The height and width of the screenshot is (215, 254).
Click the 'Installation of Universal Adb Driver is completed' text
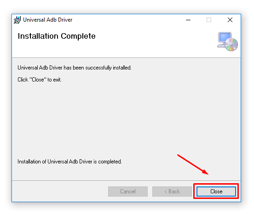[x=69, y=162]
